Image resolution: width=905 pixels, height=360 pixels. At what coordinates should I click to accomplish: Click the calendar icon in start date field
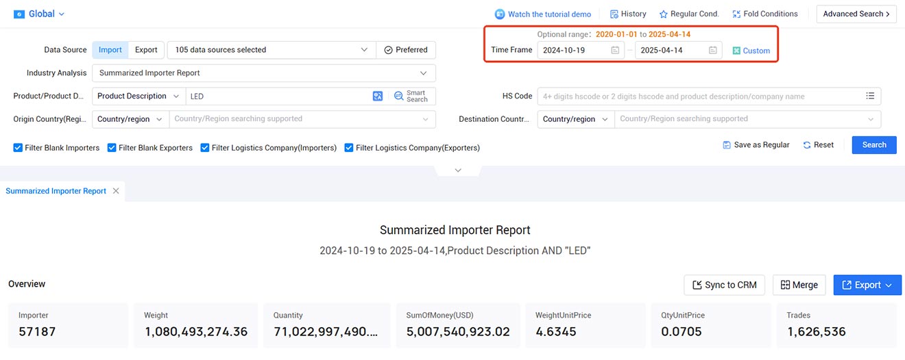(615, 50)
